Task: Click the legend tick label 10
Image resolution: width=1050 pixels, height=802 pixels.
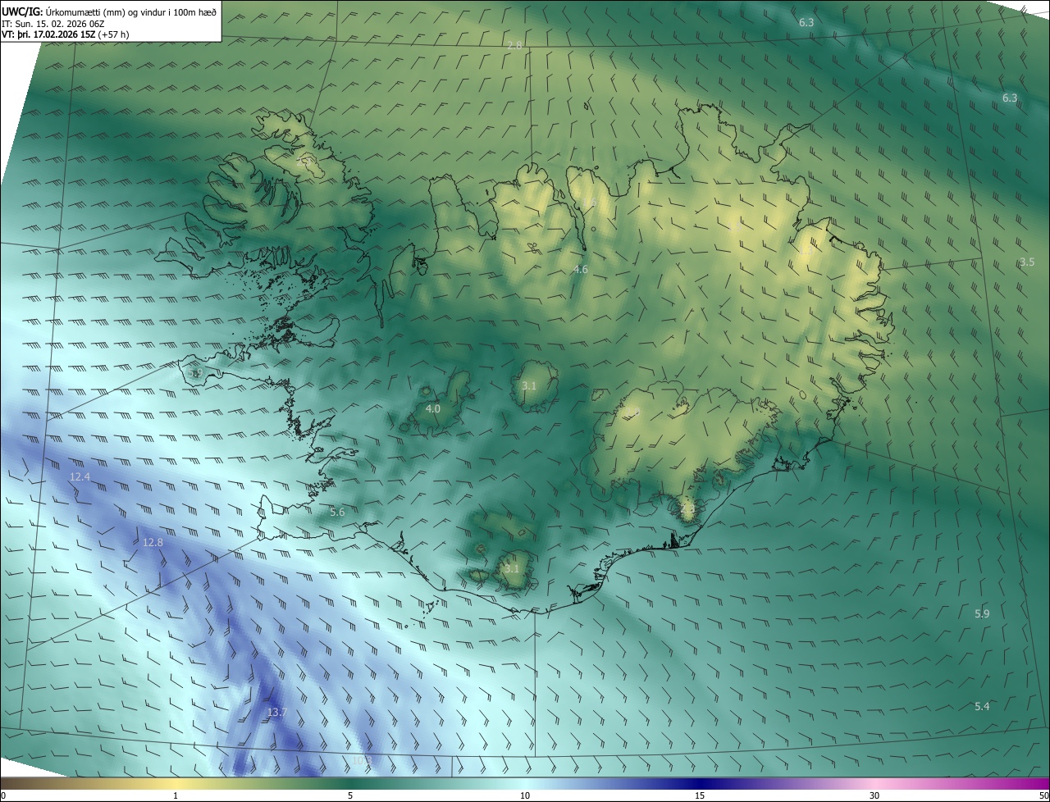Action: [525, 795]
